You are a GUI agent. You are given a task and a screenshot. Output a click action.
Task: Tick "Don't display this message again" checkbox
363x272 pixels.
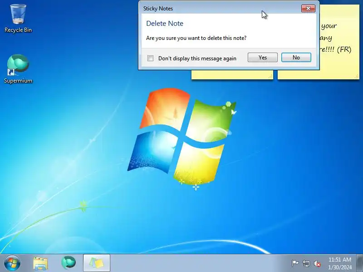click(x=150, y=58)
